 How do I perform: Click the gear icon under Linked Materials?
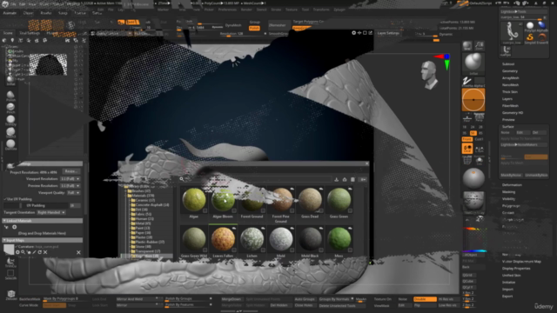click(15, 227)
